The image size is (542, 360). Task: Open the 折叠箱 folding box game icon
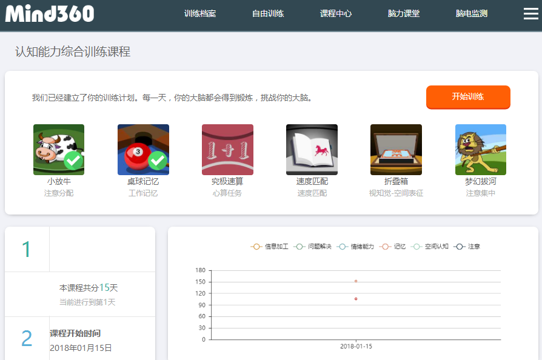(x=396, y=150)
